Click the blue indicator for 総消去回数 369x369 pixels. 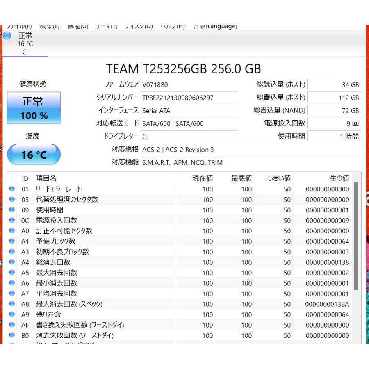tap(13, 262)
